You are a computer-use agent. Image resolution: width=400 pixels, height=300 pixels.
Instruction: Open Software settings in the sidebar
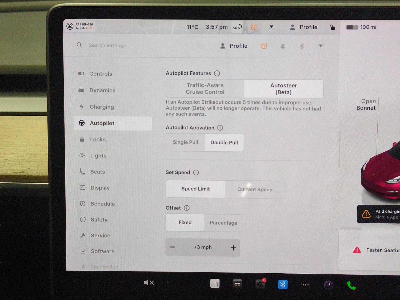point(103,251)
